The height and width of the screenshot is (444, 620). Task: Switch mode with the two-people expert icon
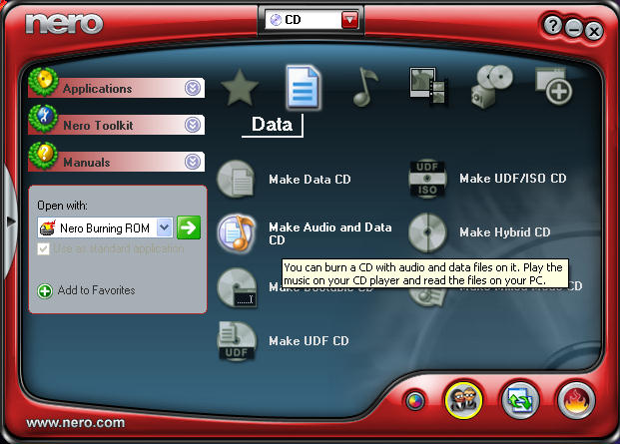pos(463,400)
